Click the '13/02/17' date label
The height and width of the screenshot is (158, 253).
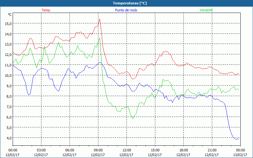tap(240, 155)
